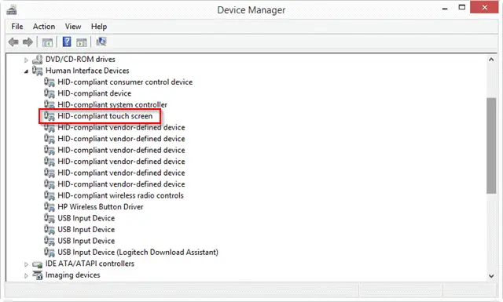The image size is (503, 302).
Task: Expand the DVD/CD-ROM drives node
Action: pyautogui.click(x=26, y=60)
